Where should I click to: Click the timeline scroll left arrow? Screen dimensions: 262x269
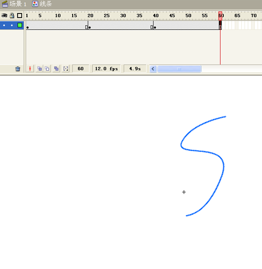[x=153, y=69]
